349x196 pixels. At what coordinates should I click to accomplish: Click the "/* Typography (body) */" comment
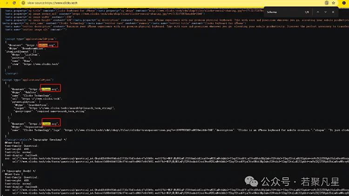click(19, 171)
